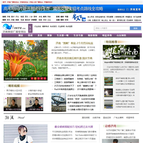Click the 济南发布 logo in the banner
The width and height of the screenshot is (143, 143).
click(x=133, y=10)
